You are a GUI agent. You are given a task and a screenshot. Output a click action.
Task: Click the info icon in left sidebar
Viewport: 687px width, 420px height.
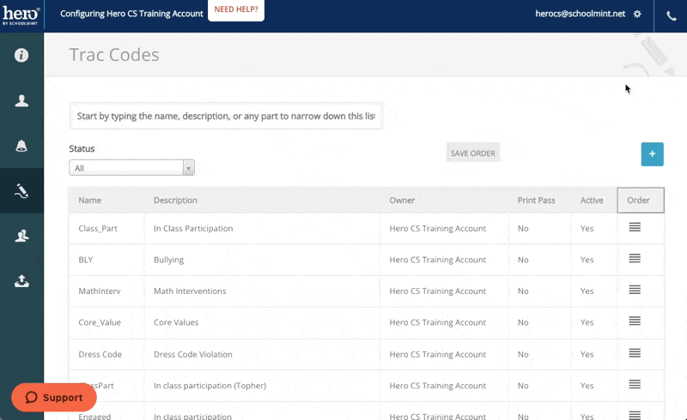click(21, 55)
